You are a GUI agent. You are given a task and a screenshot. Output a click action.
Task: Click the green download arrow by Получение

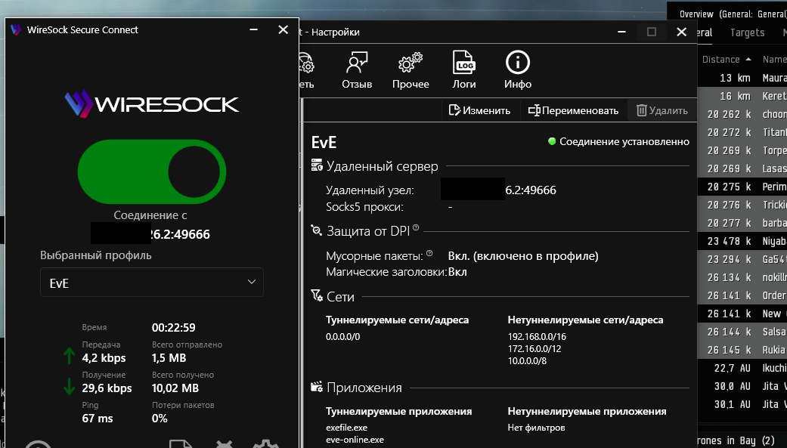70,386
